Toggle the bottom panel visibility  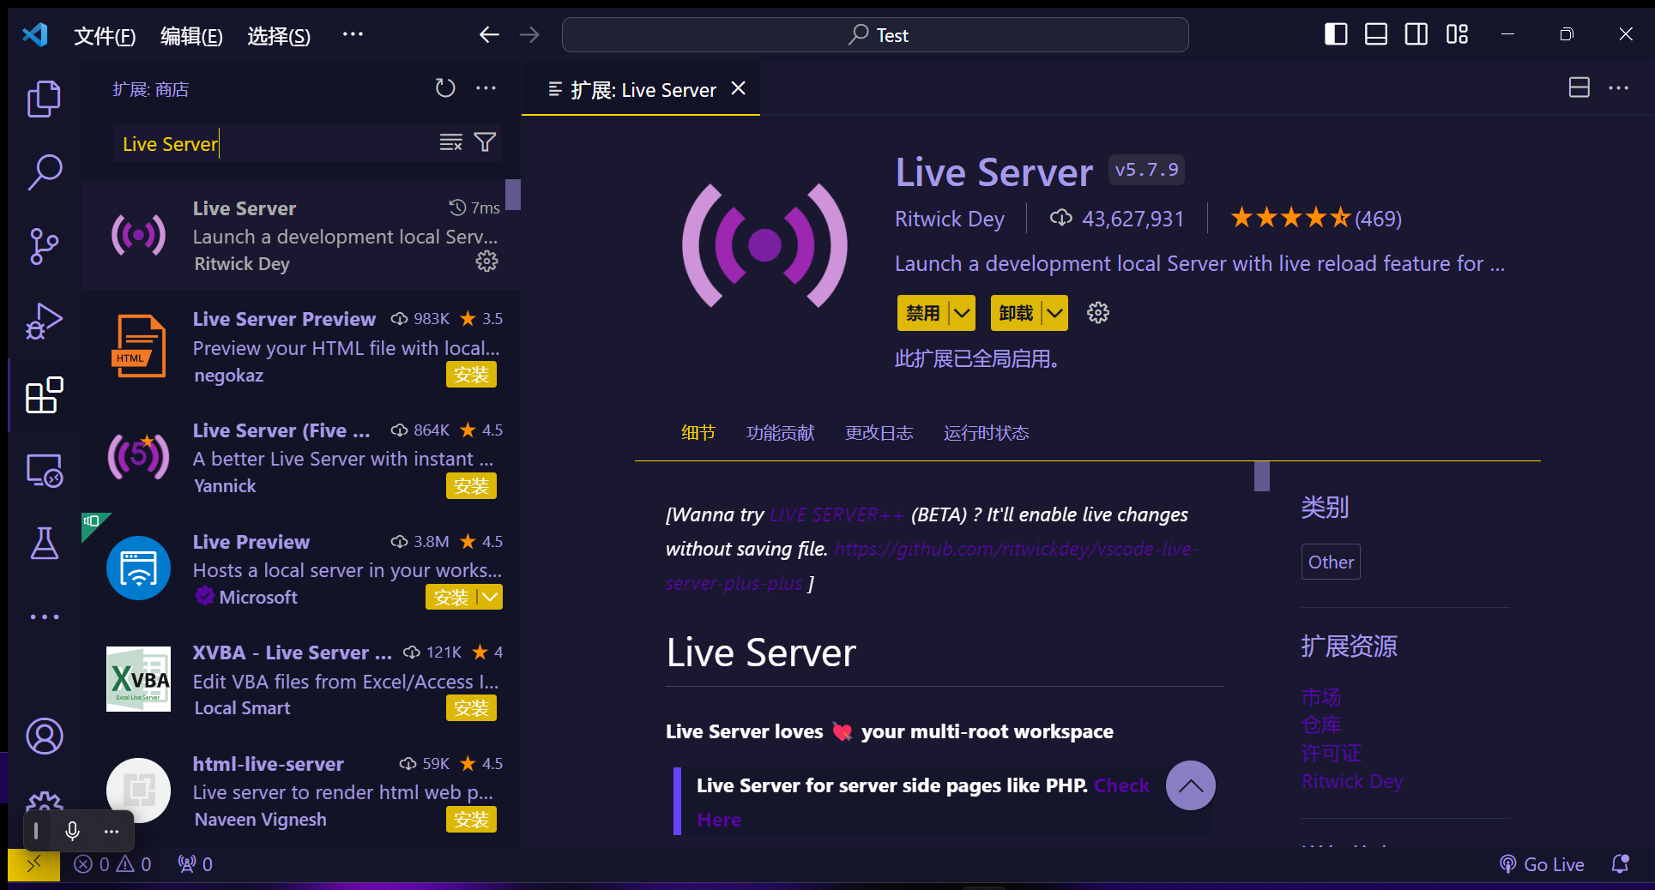pyautogui.click(x=1375, y=34)
